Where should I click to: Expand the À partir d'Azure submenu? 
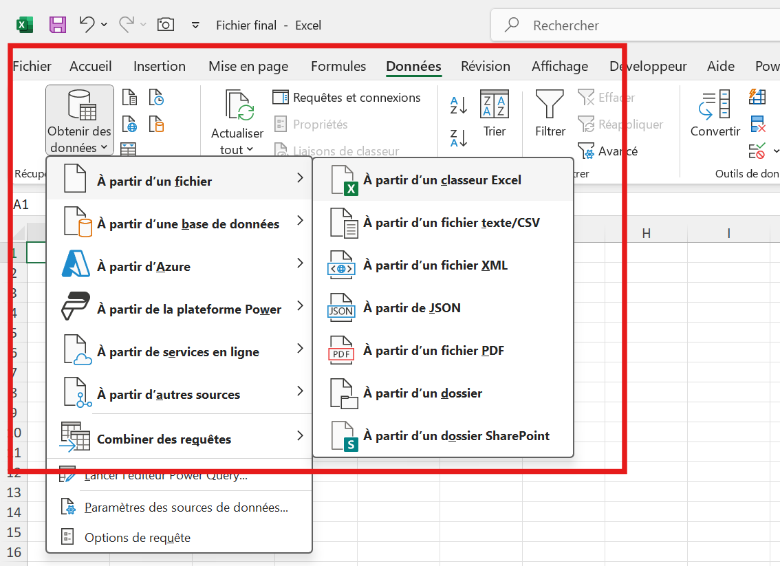click(x=179, y=264)
